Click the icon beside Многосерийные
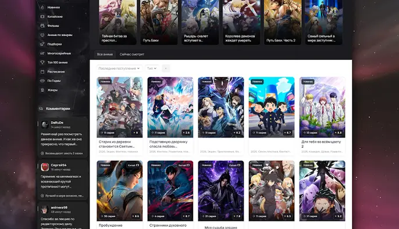Image resolution: width=399 pixels, height=229 pixels. [42, 53]
